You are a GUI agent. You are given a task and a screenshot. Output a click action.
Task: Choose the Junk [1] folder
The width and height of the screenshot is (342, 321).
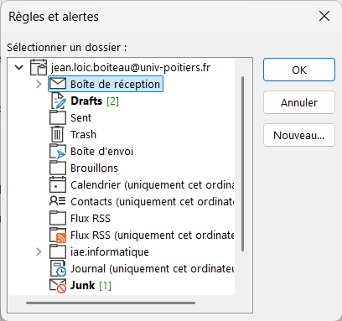click(x=91, y=285)
